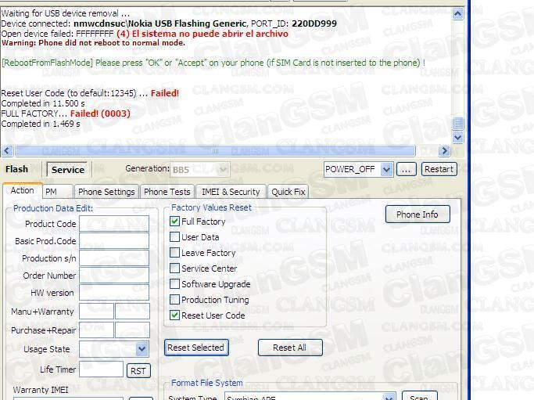Click the 'Completed in 11.500 s' line

(43, 103)
